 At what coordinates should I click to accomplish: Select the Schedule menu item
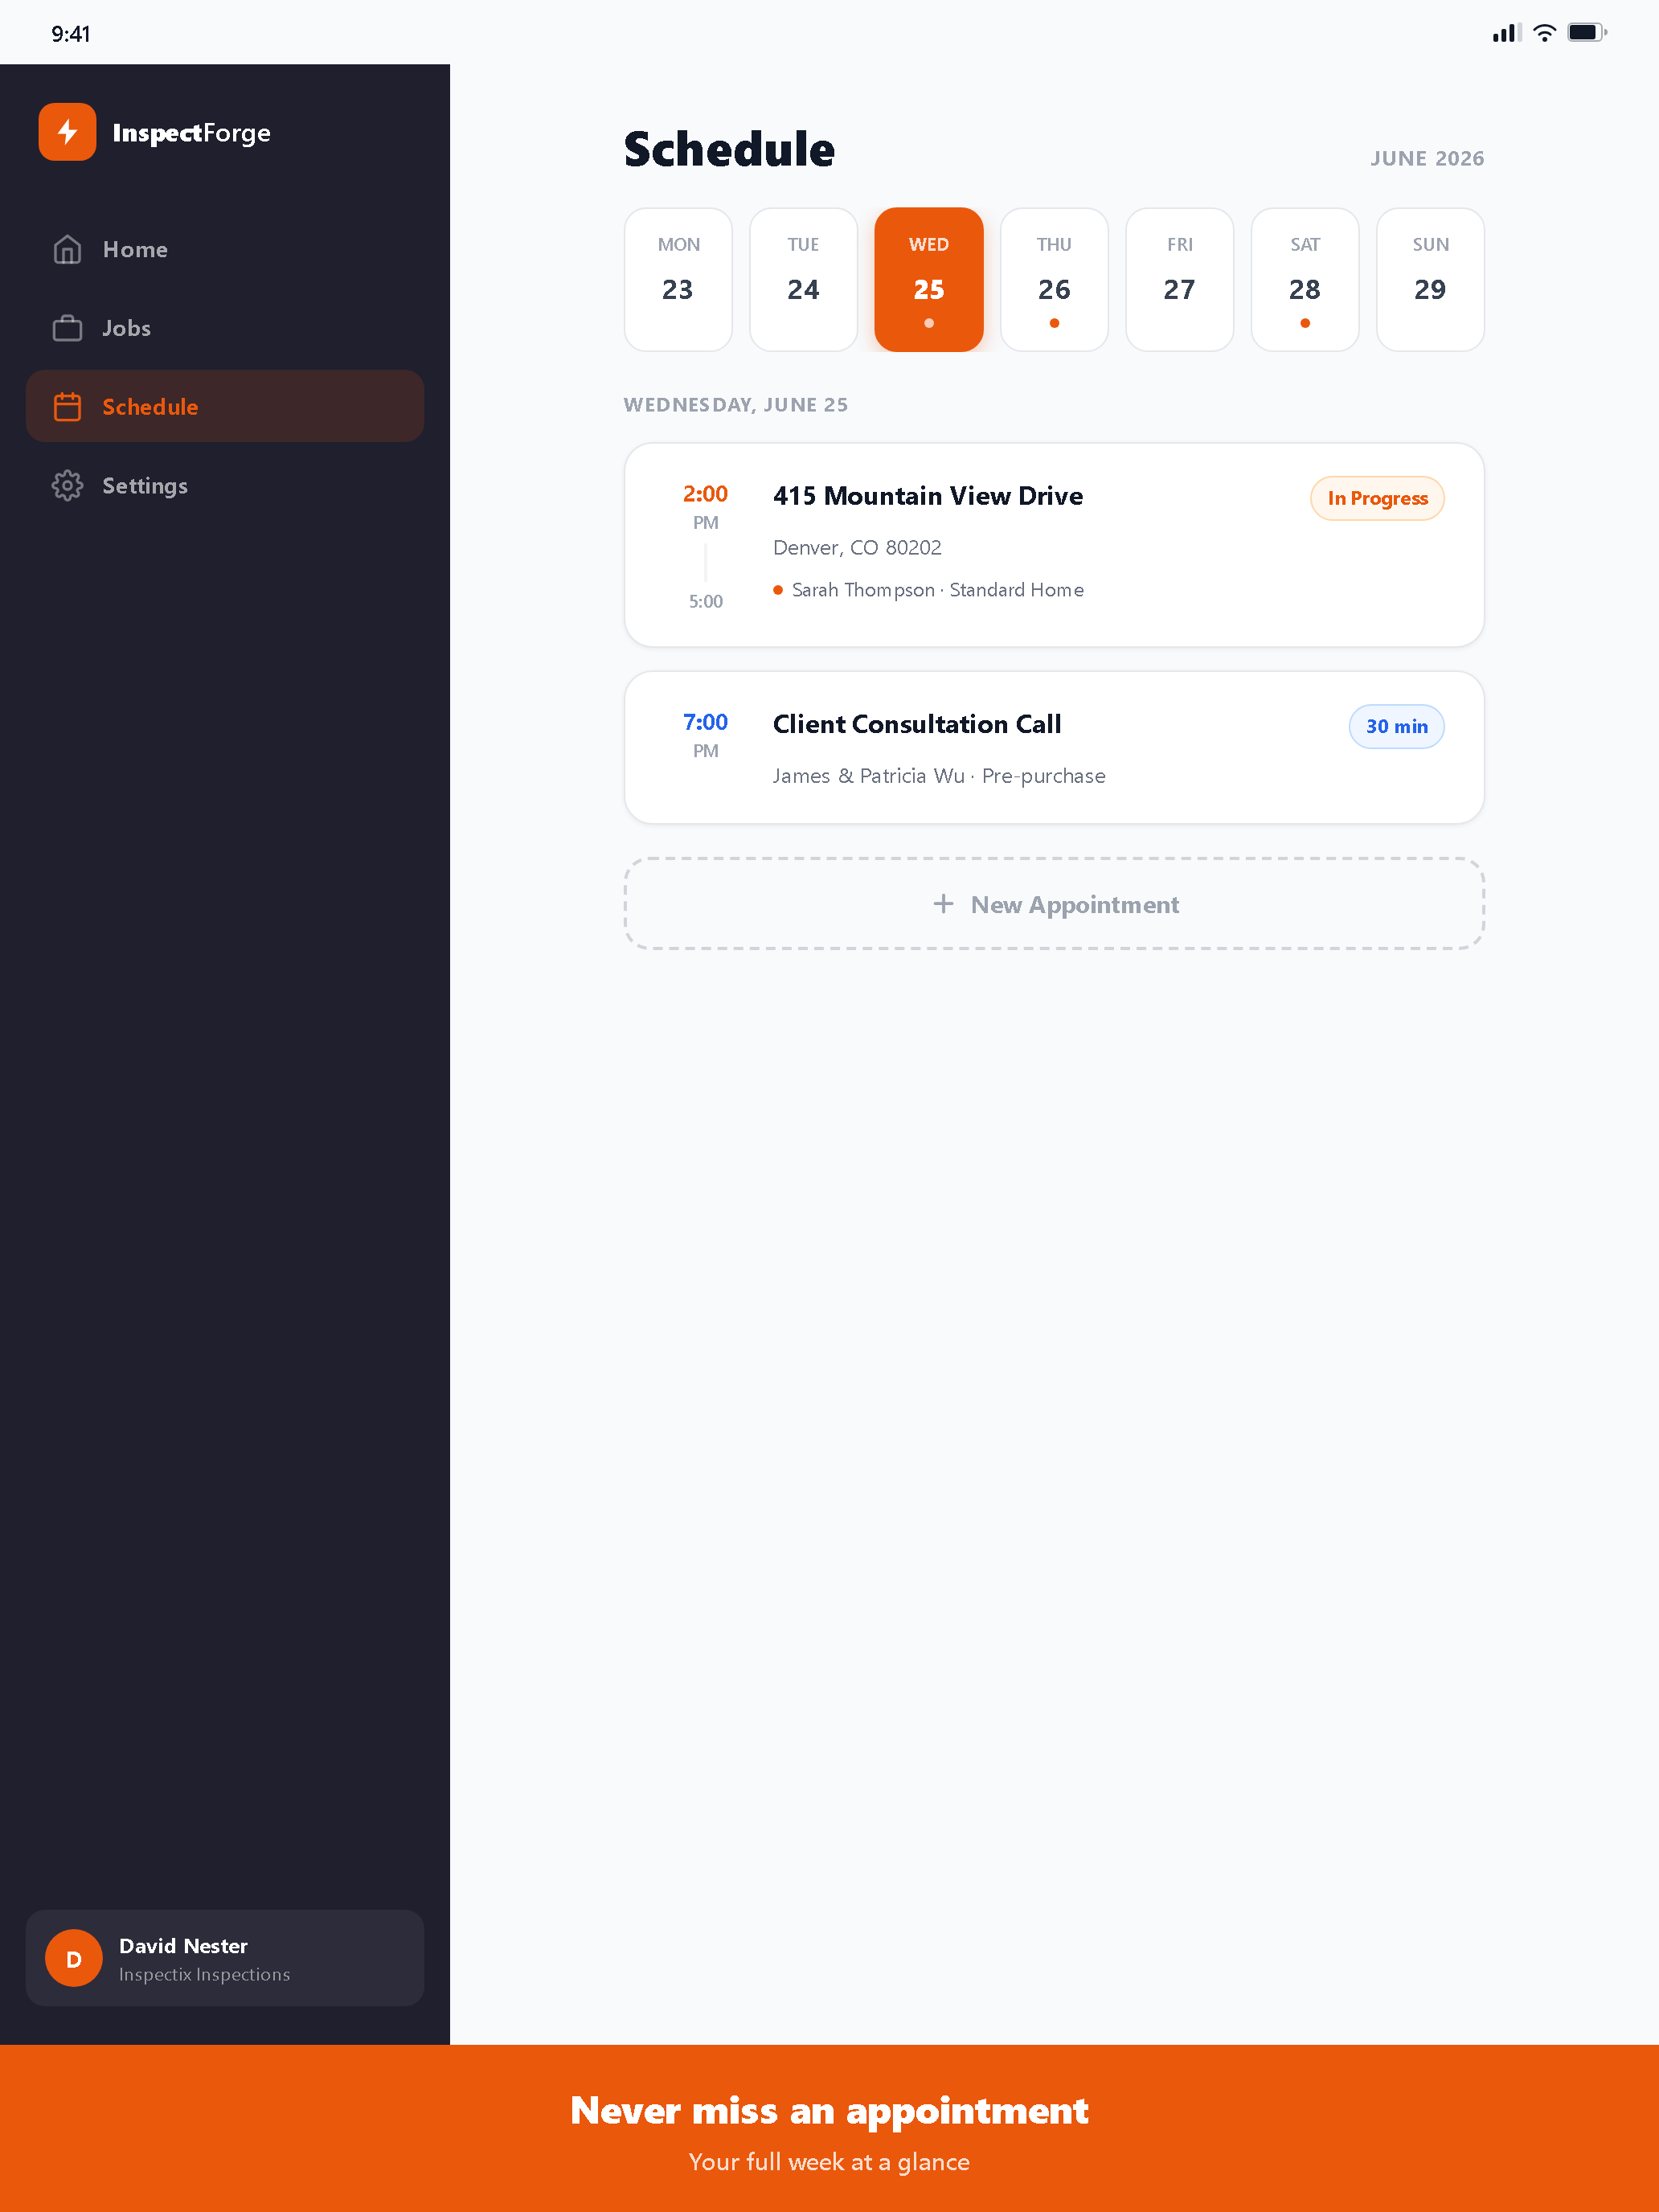pyautogui.click(x=225, y=407)
